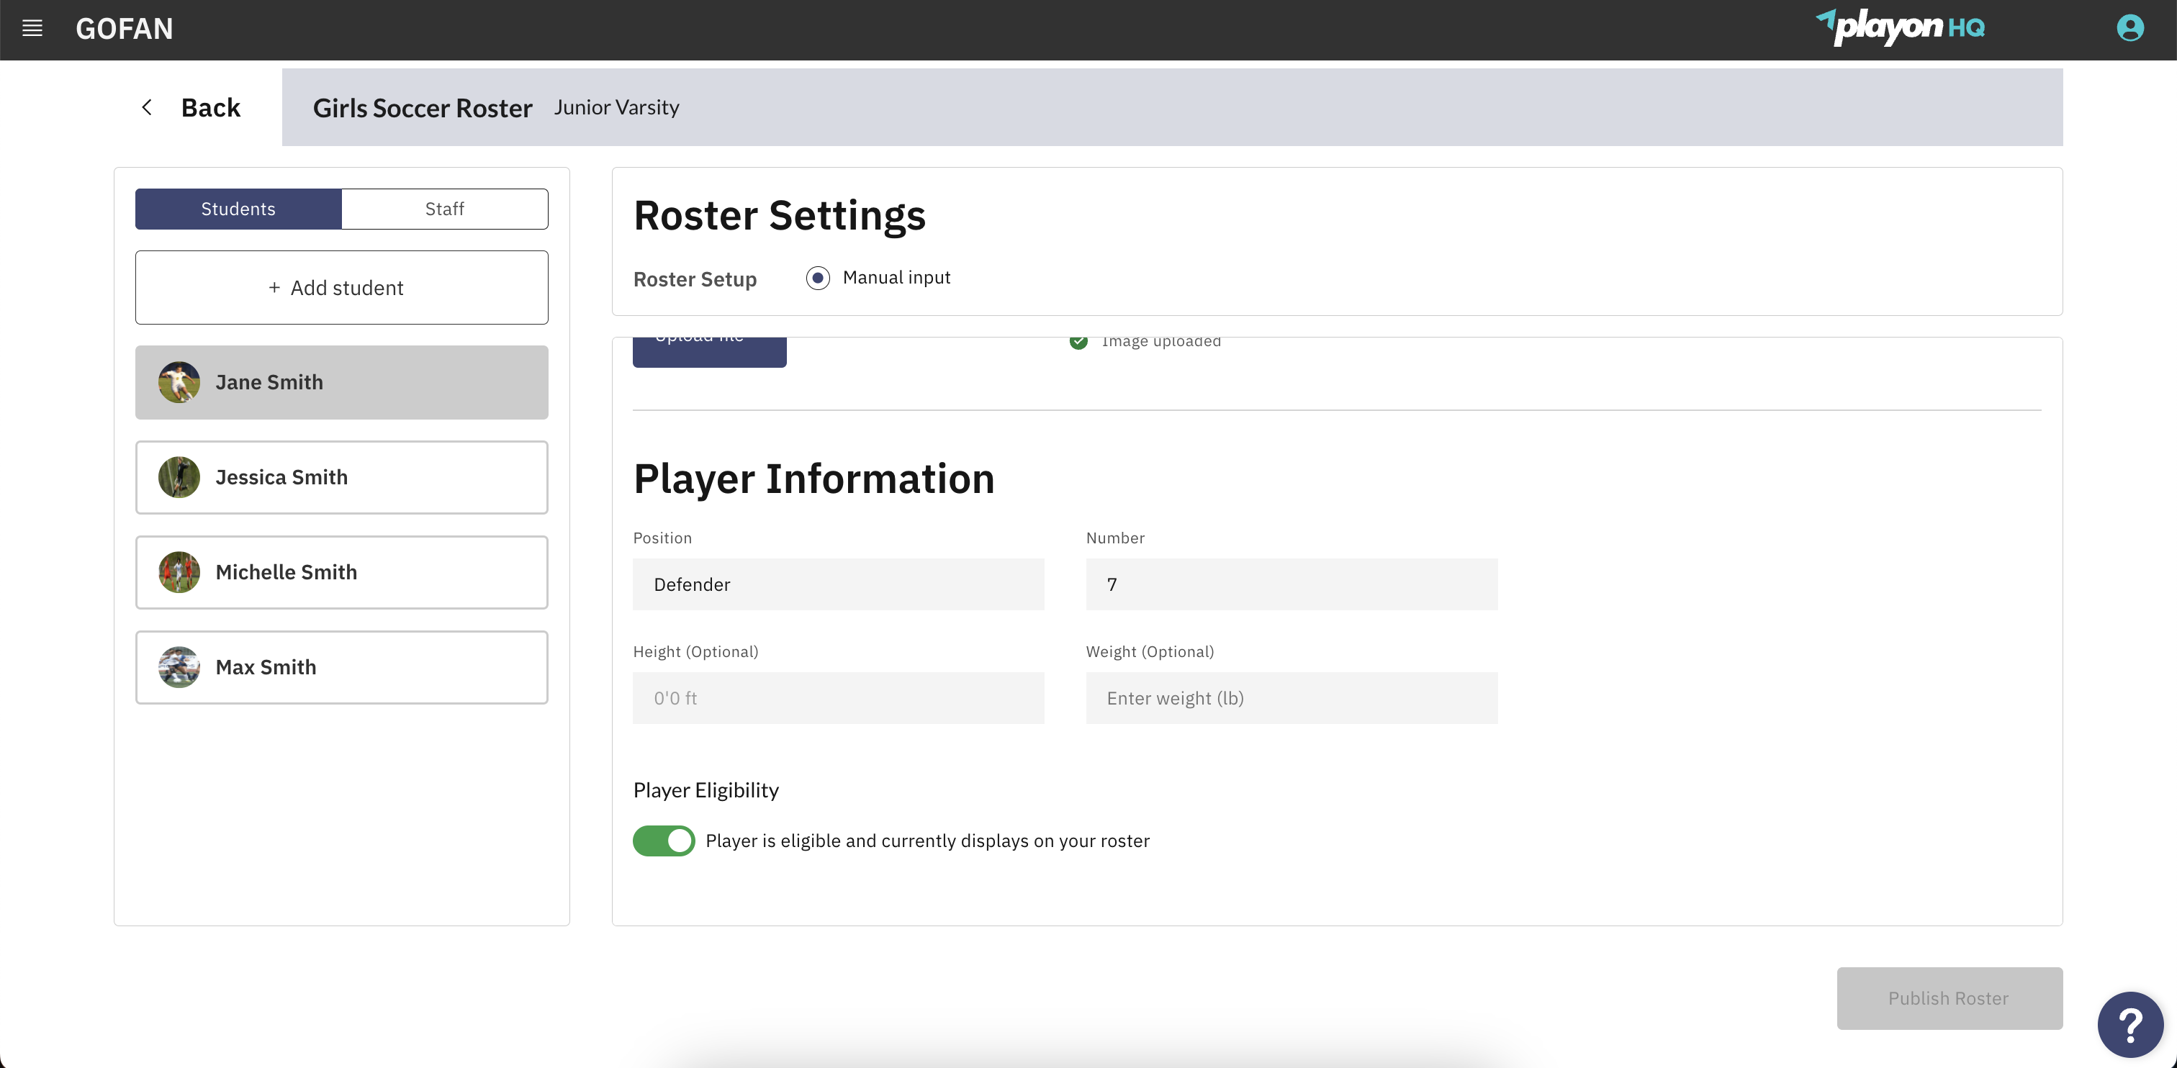This screenshot has height=1068, width=2177.
Task: Click the PlayOn HQ logo
Action: pyautogui.click(x=1902, y=28)
